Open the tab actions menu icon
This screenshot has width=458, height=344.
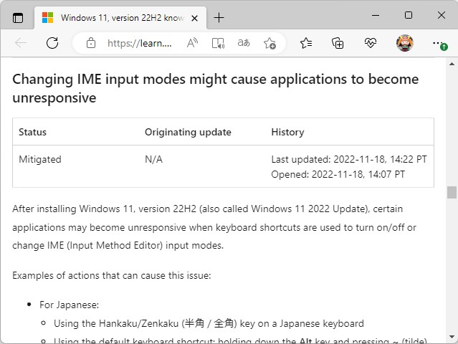18,18
